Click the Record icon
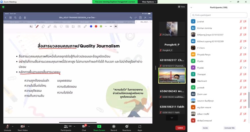Screen dimensions: 250x132 tap(114, 126)
